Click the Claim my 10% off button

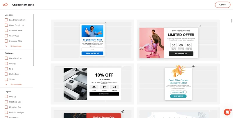[x=92, y=53]
